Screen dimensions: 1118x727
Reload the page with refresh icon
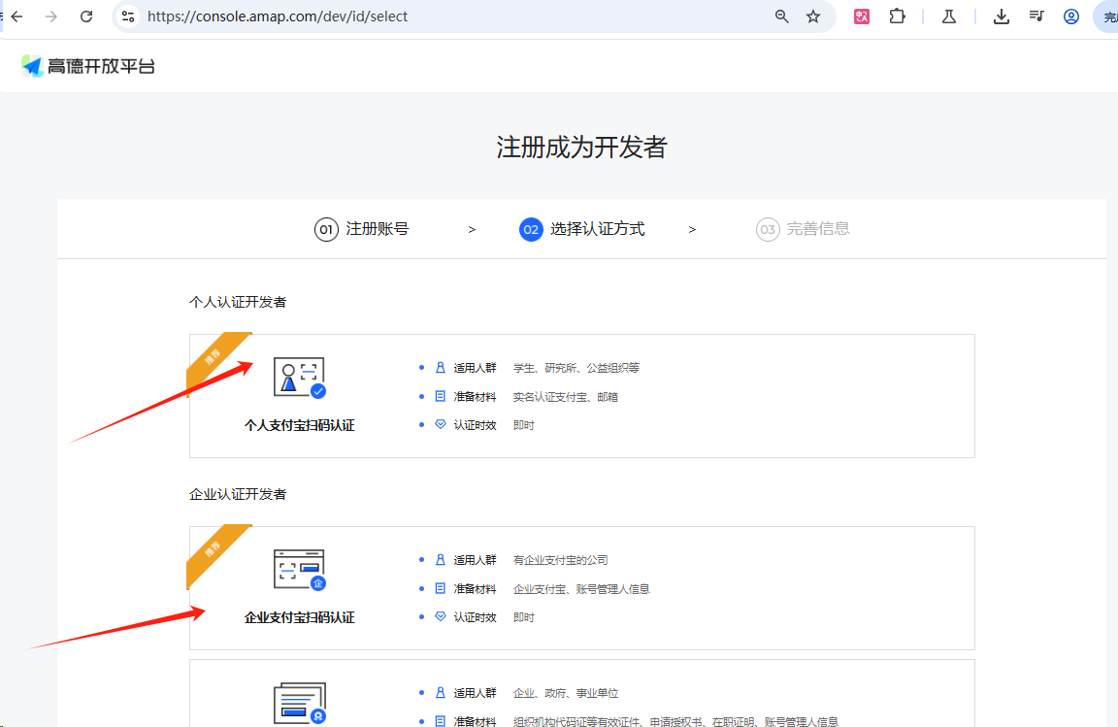(x=86, y=17)
